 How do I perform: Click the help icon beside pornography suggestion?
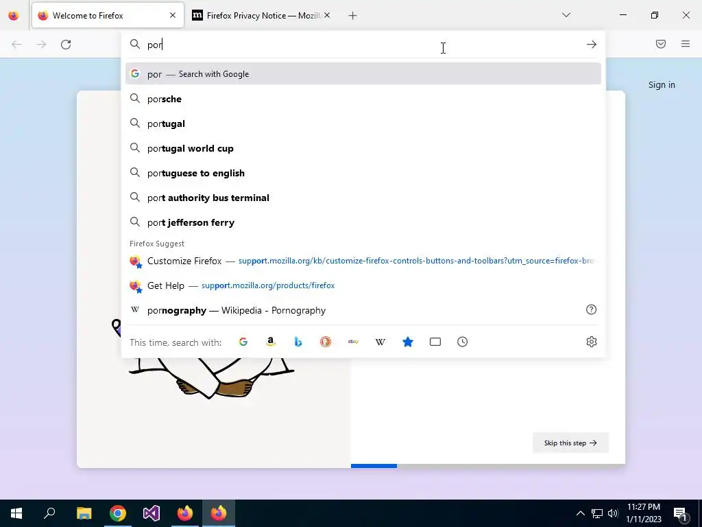[592, 309]
